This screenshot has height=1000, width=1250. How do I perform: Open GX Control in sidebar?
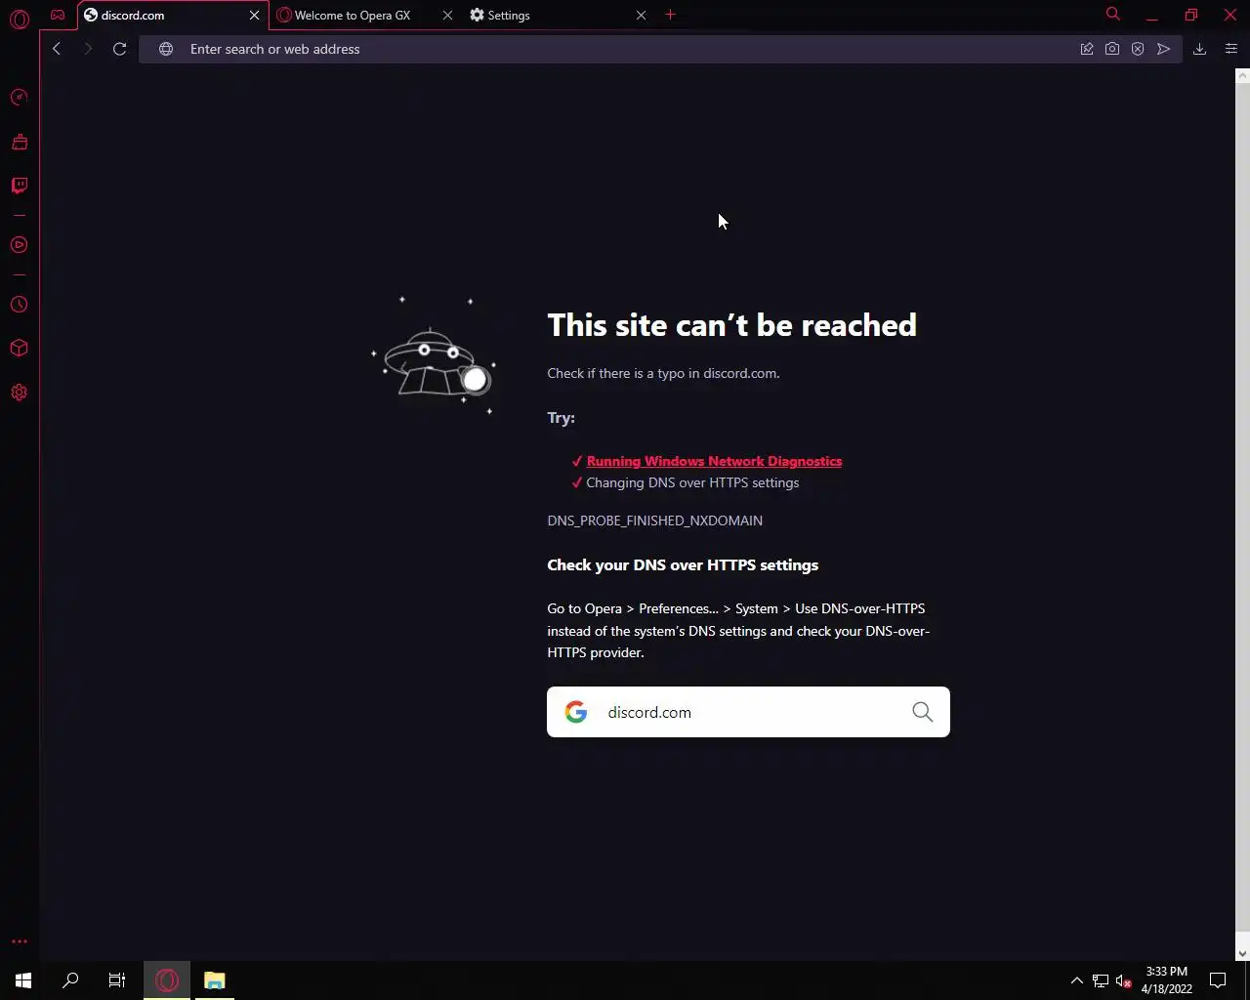[19, 97]
